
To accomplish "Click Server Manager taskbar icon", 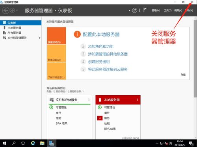I will tap(52, 143).
